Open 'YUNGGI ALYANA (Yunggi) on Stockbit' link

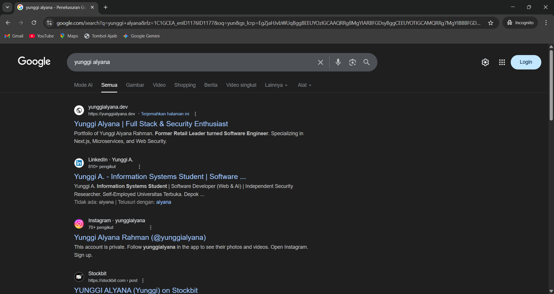(x=136, y=290)
